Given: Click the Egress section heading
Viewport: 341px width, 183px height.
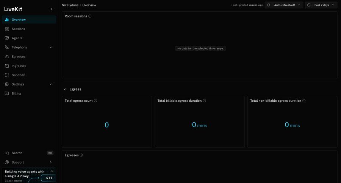Looking at the screenshot, I should pyautogui.click(x=75, y=89).
